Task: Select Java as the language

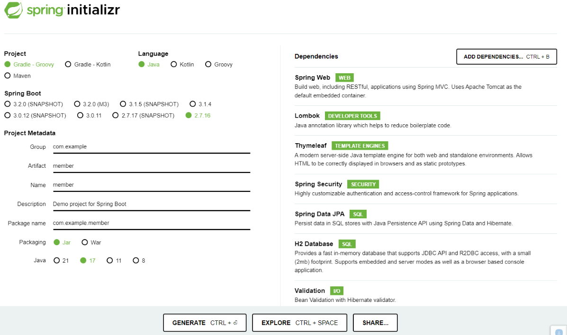Action: pyautogui.click(x=149, y=65)
